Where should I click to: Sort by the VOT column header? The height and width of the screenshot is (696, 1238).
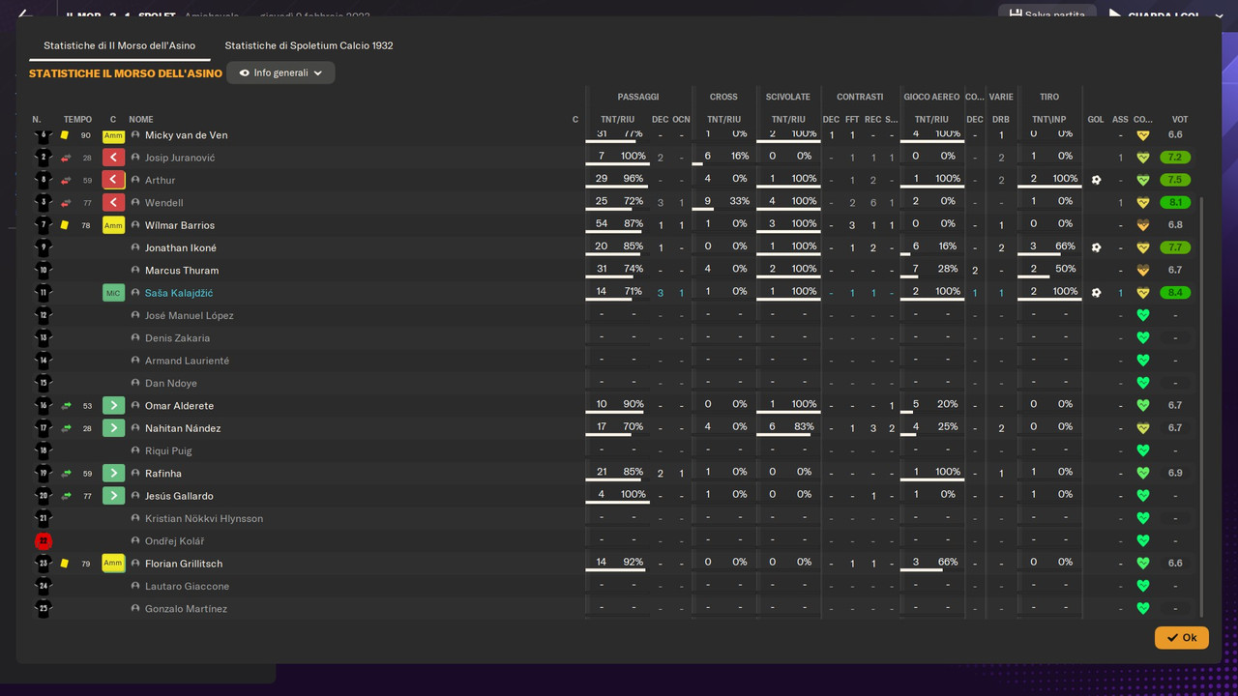click(1179, 120)
